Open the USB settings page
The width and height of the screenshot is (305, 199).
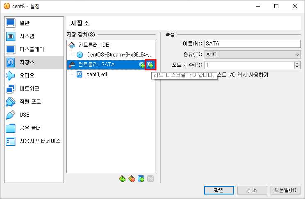34,115
